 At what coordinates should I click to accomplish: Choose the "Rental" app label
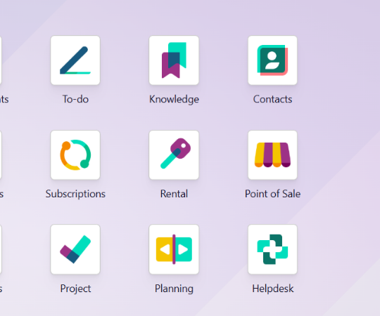[x=174, y=194]
